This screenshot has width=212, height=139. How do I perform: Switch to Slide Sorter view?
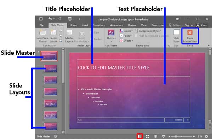(148, 136)
